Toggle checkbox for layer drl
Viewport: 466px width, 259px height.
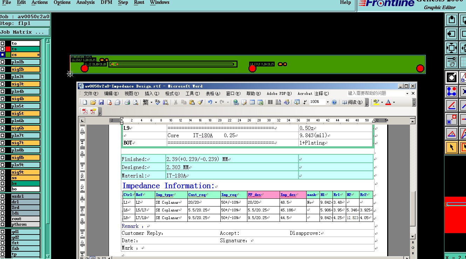point(2,202)
